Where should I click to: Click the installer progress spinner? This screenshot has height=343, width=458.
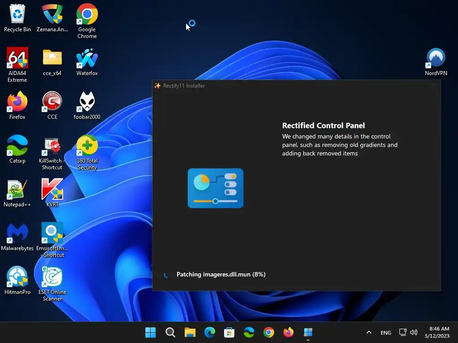[x=165, y=275]
